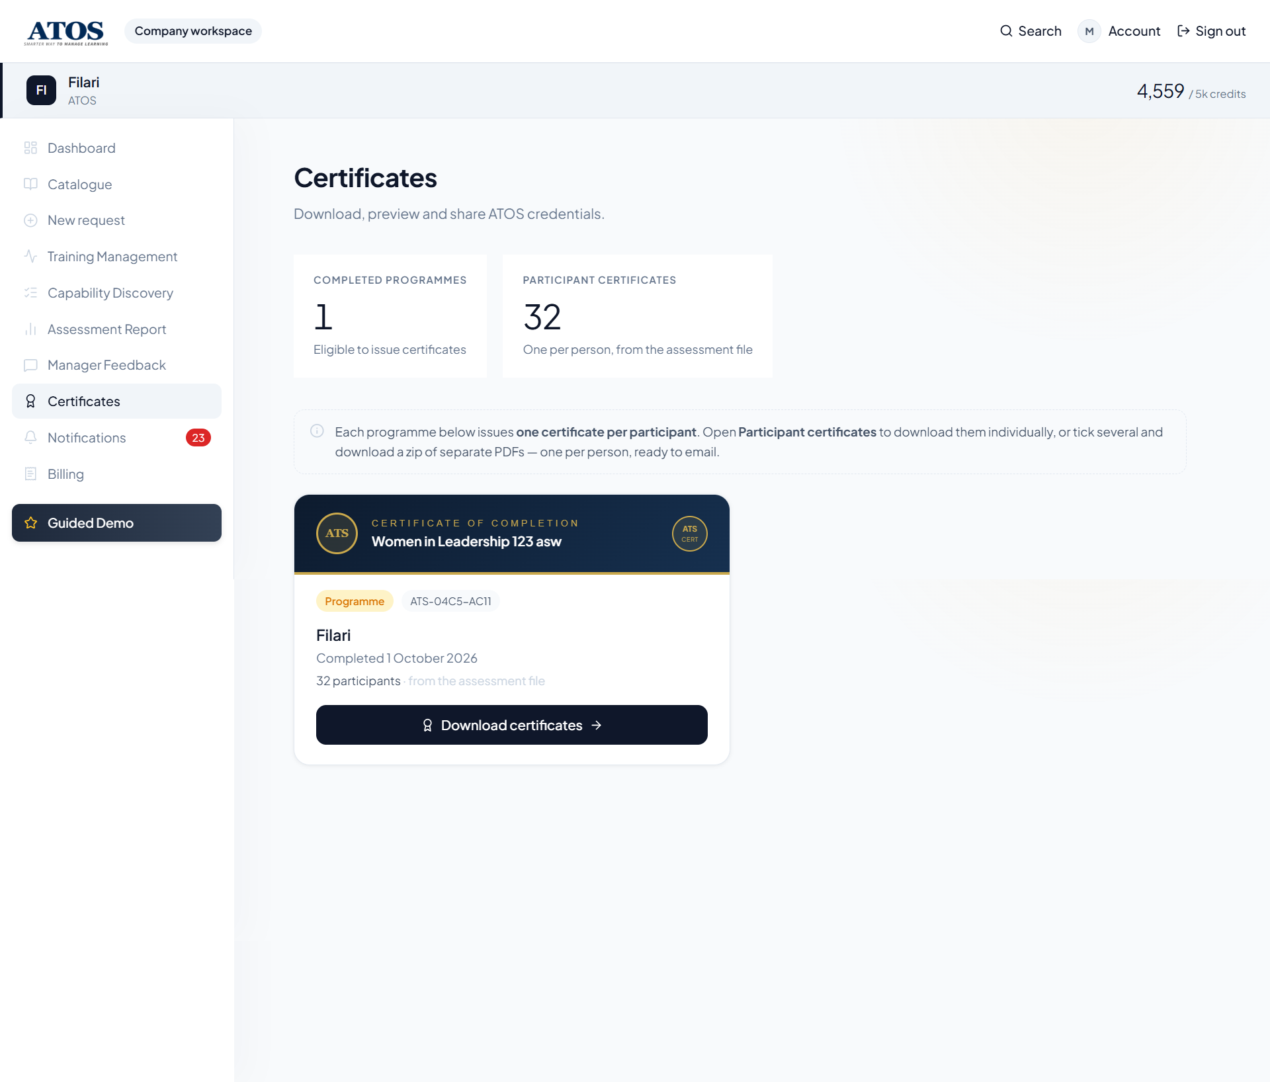Image resolution: width=1270 pixels, height=1082 pixels.
Task: Click the Certificates page heading
Action: [365, 178]
